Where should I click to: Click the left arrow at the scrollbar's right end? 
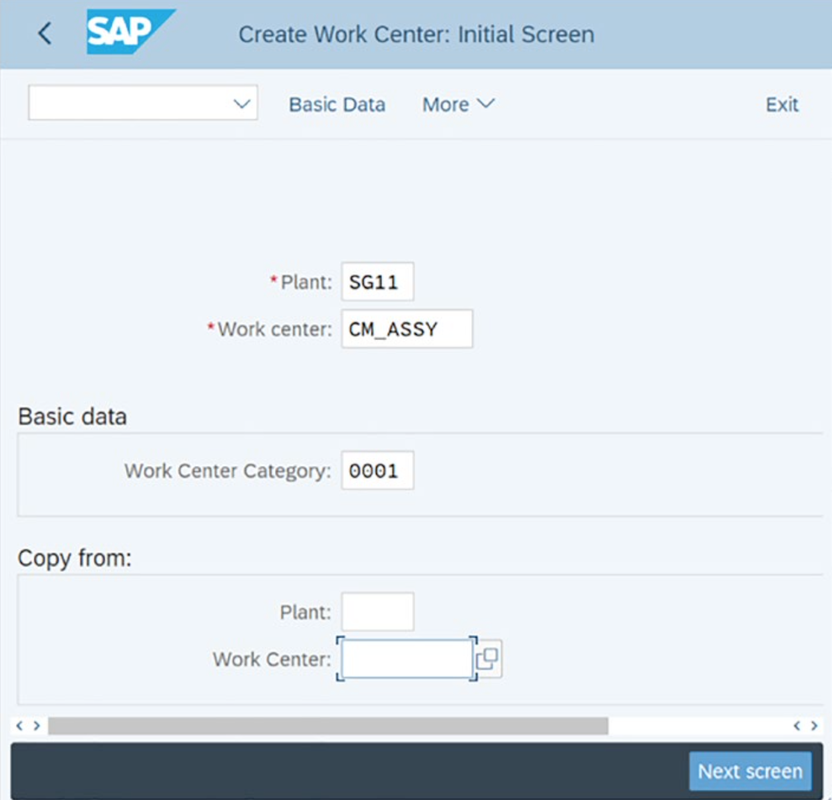point(799,726)
